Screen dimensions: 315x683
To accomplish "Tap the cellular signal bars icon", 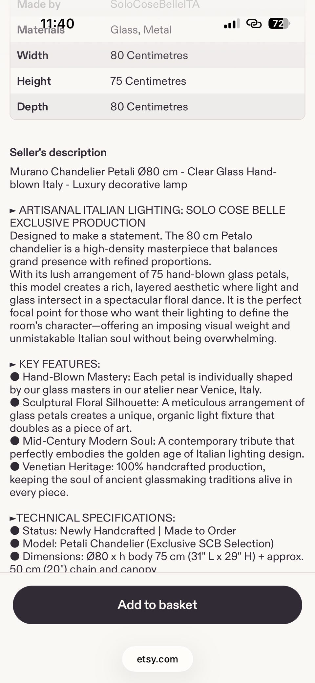I will pos(232,24).
